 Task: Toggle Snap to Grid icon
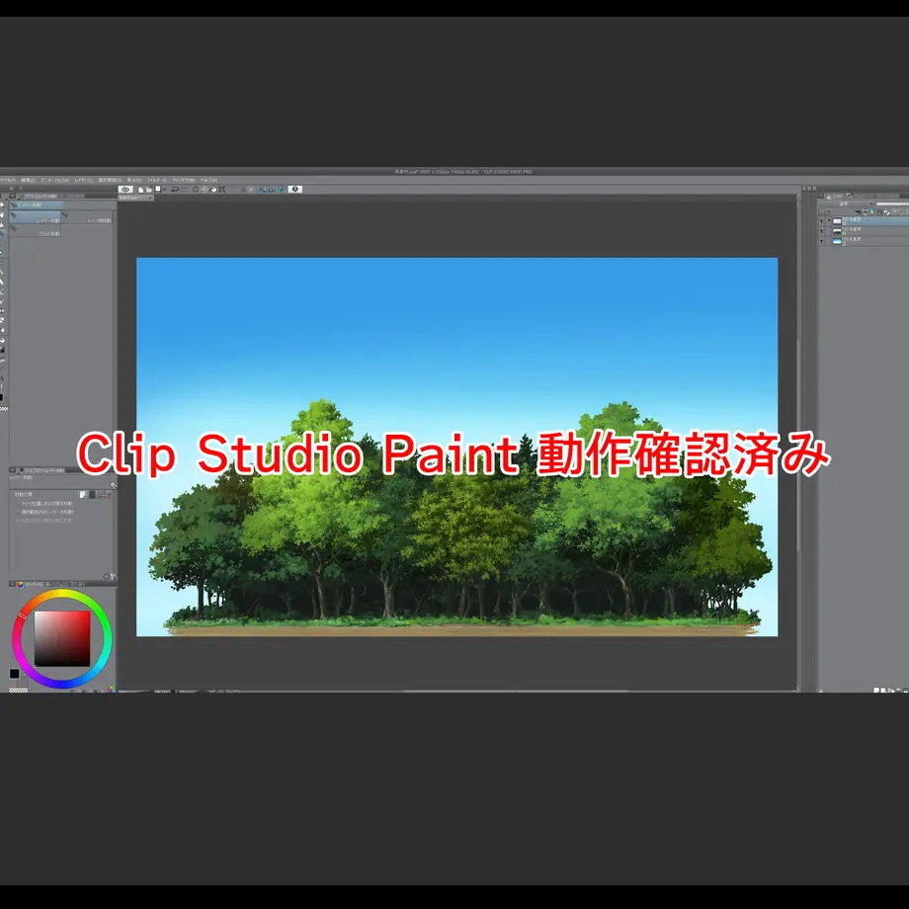coord(281,190)
